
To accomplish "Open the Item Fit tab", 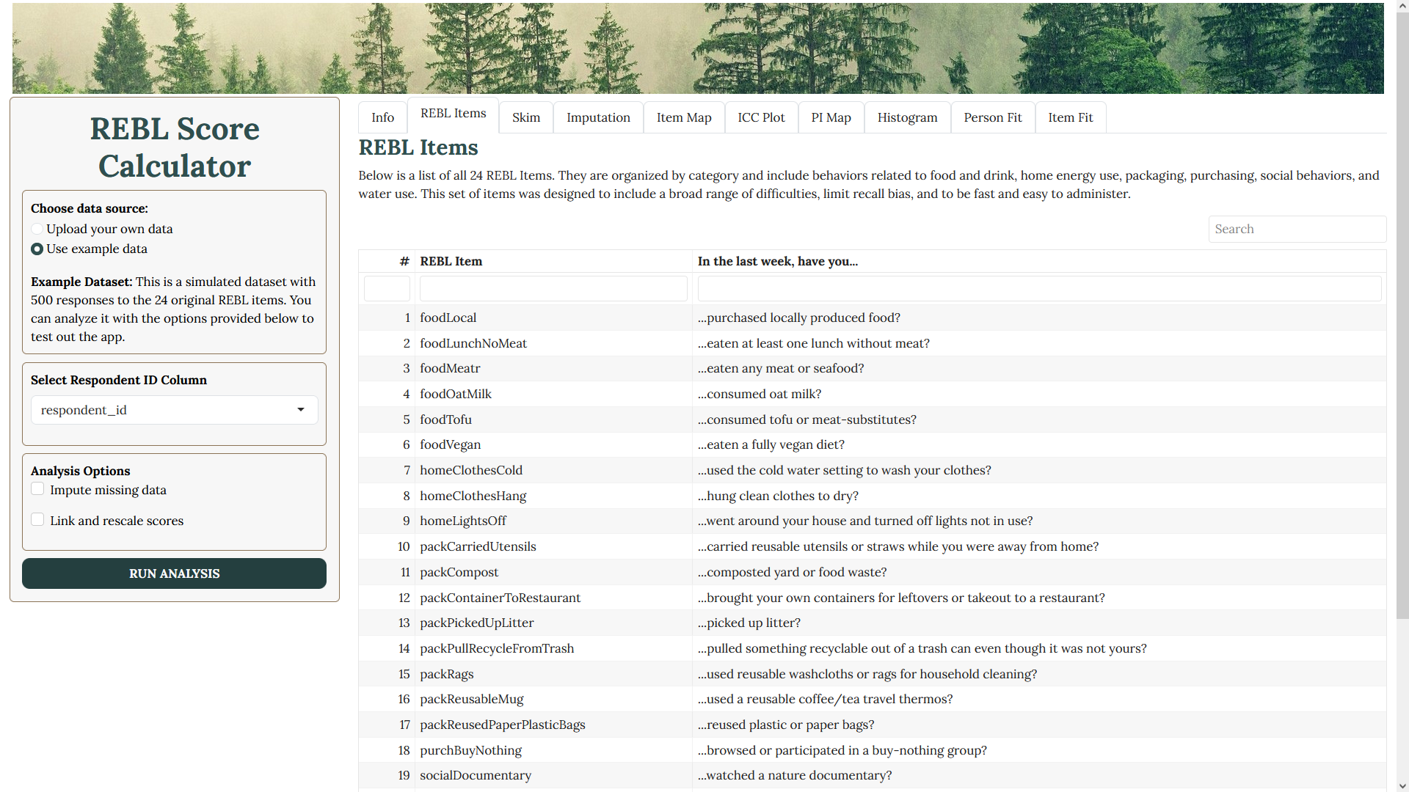I will tap(1070, 117).
